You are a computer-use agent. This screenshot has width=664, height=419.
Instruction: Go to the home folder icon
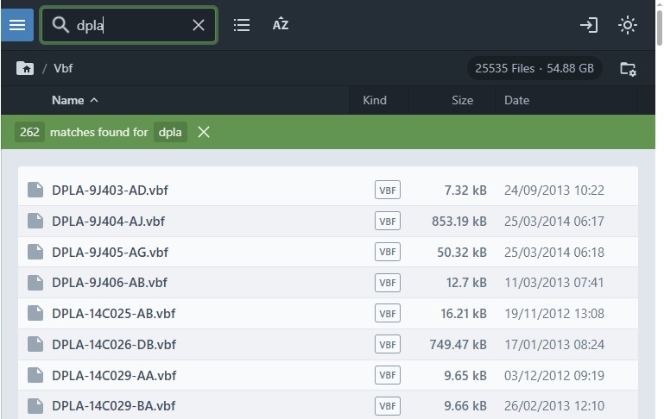25,68
